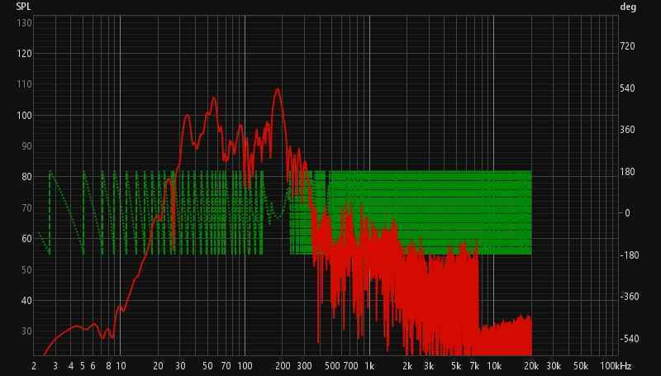Click the 10 Hz frequency axis label
Image resolution: width=661 pixels, height=376 pixels.
tap(121, 366)
